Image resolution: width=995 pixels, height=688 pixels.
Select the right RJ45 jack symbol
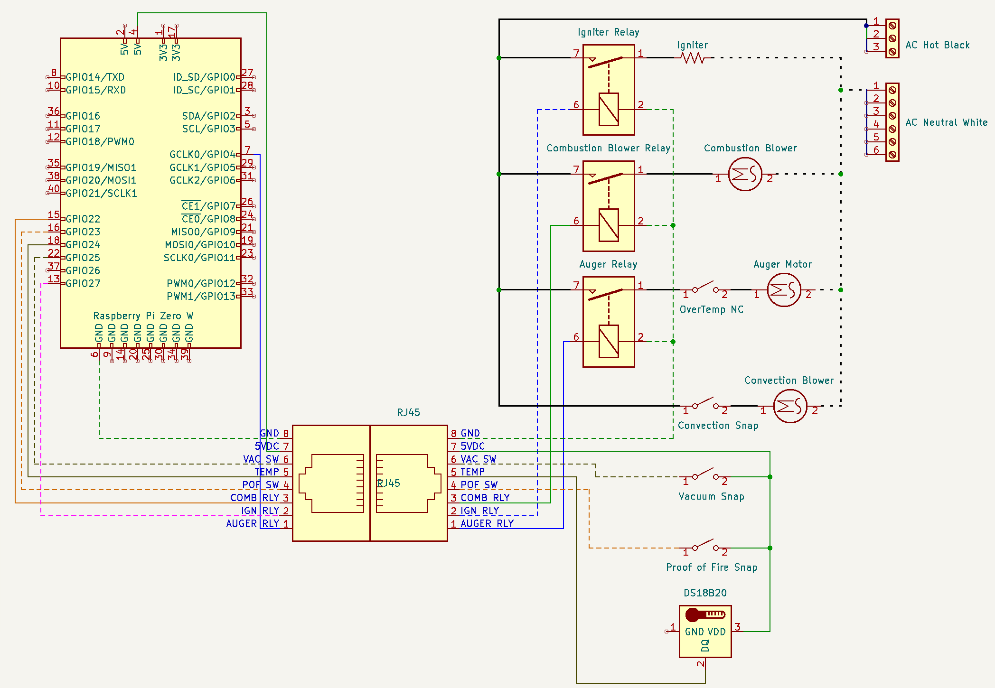(x=409, y=483)
